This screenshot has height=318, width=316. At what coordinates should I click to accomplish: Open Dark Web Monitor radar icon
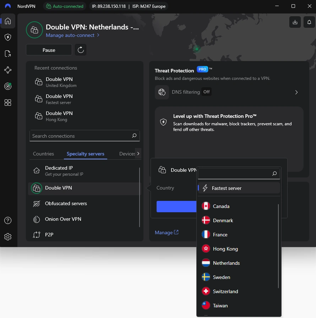tap(8, 86)
